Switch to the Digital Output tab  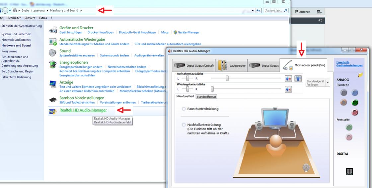click(263, 65)
